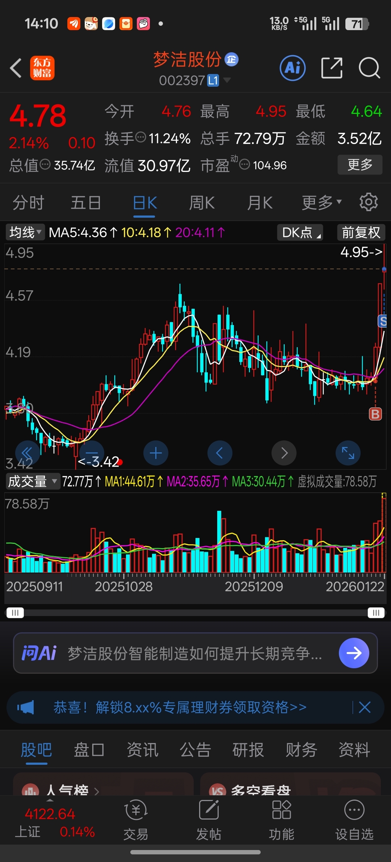Close the 理财券 promotion banner
This screenshot has width=391, height=862.
365,707
